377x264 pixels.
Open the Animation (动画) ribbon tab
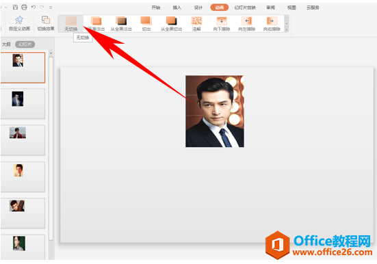[x=219, y=8]
